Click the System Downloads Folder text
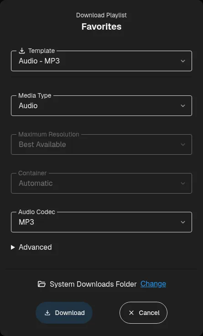Viewport: 203px width, 336px height. click(93, 284)
